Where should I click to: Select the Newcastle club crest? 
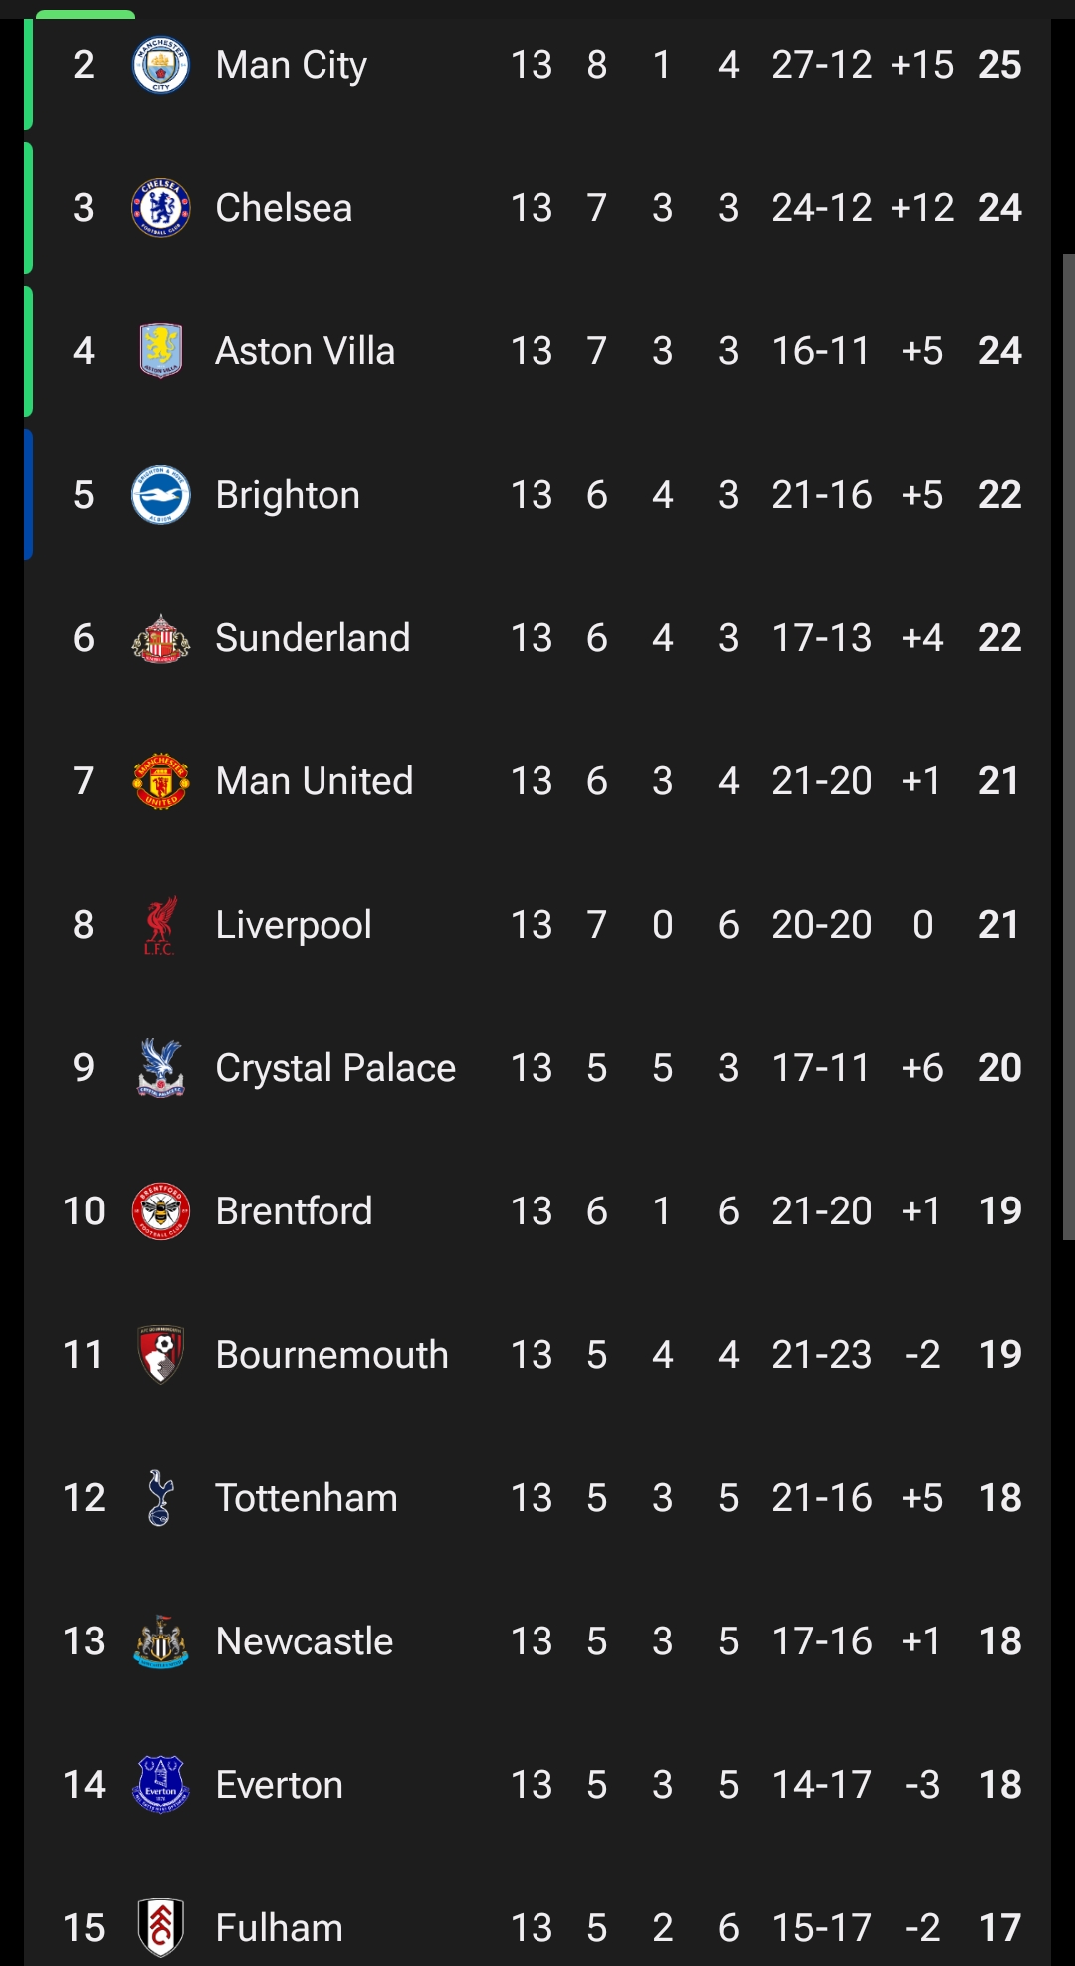point(160,1641)
